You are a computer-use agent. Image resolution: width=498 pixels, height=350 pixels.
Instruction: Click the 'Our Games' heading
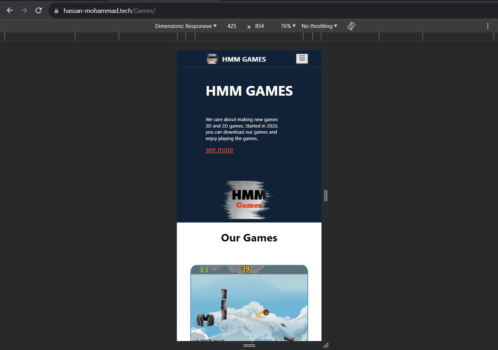(249, 238)
